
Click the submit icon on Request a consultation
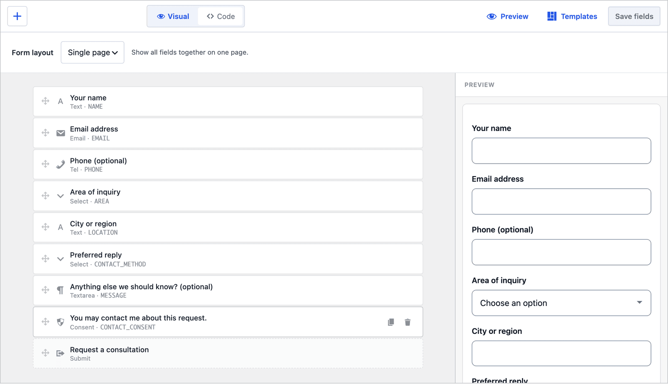coord(61,354)
